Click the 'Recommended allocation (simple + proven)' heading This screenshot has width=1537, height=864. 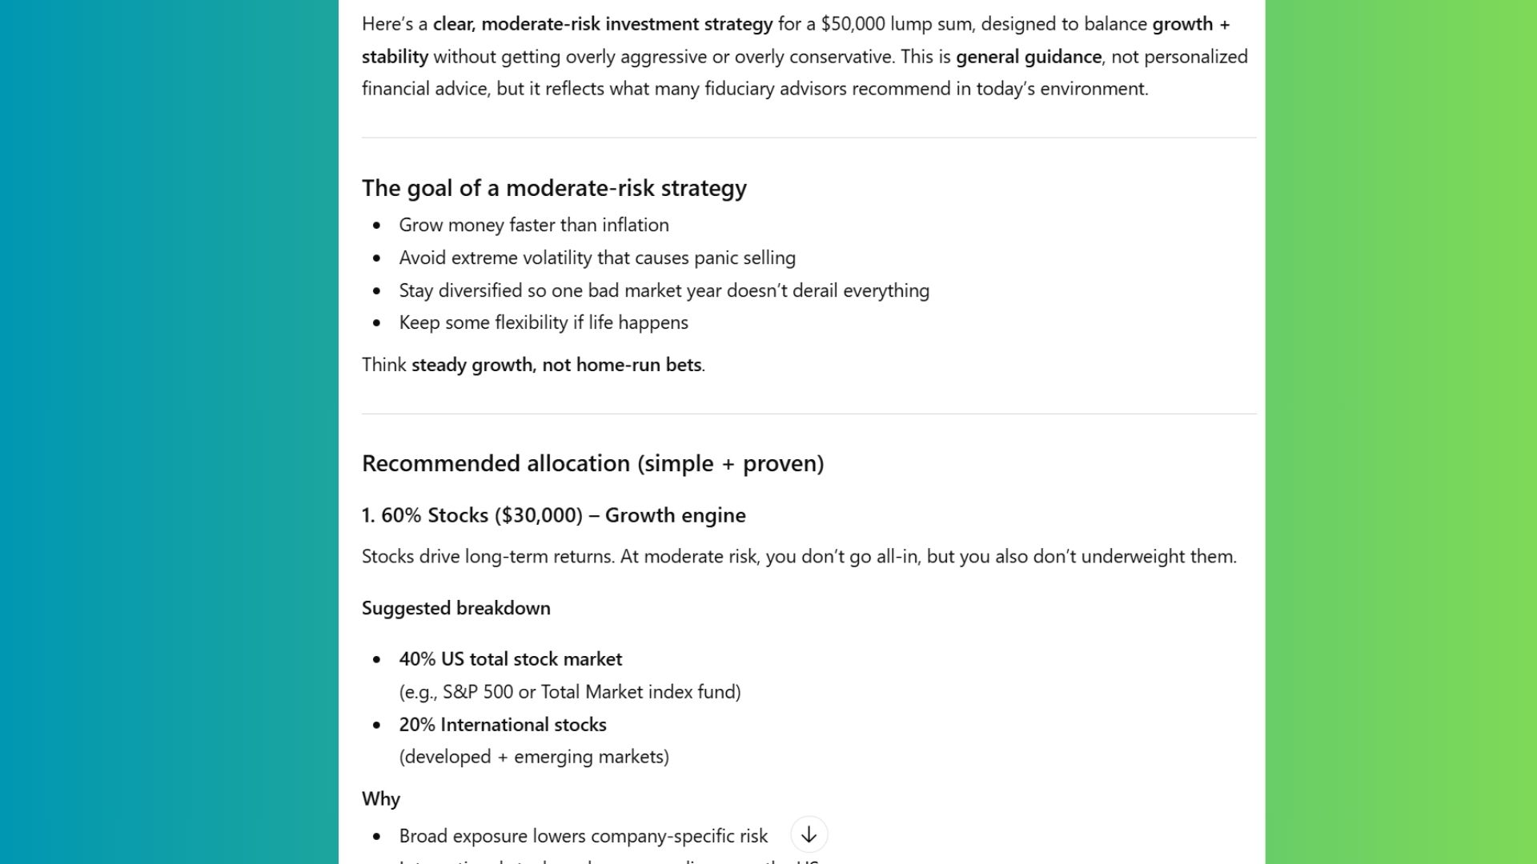coord(592,463)
